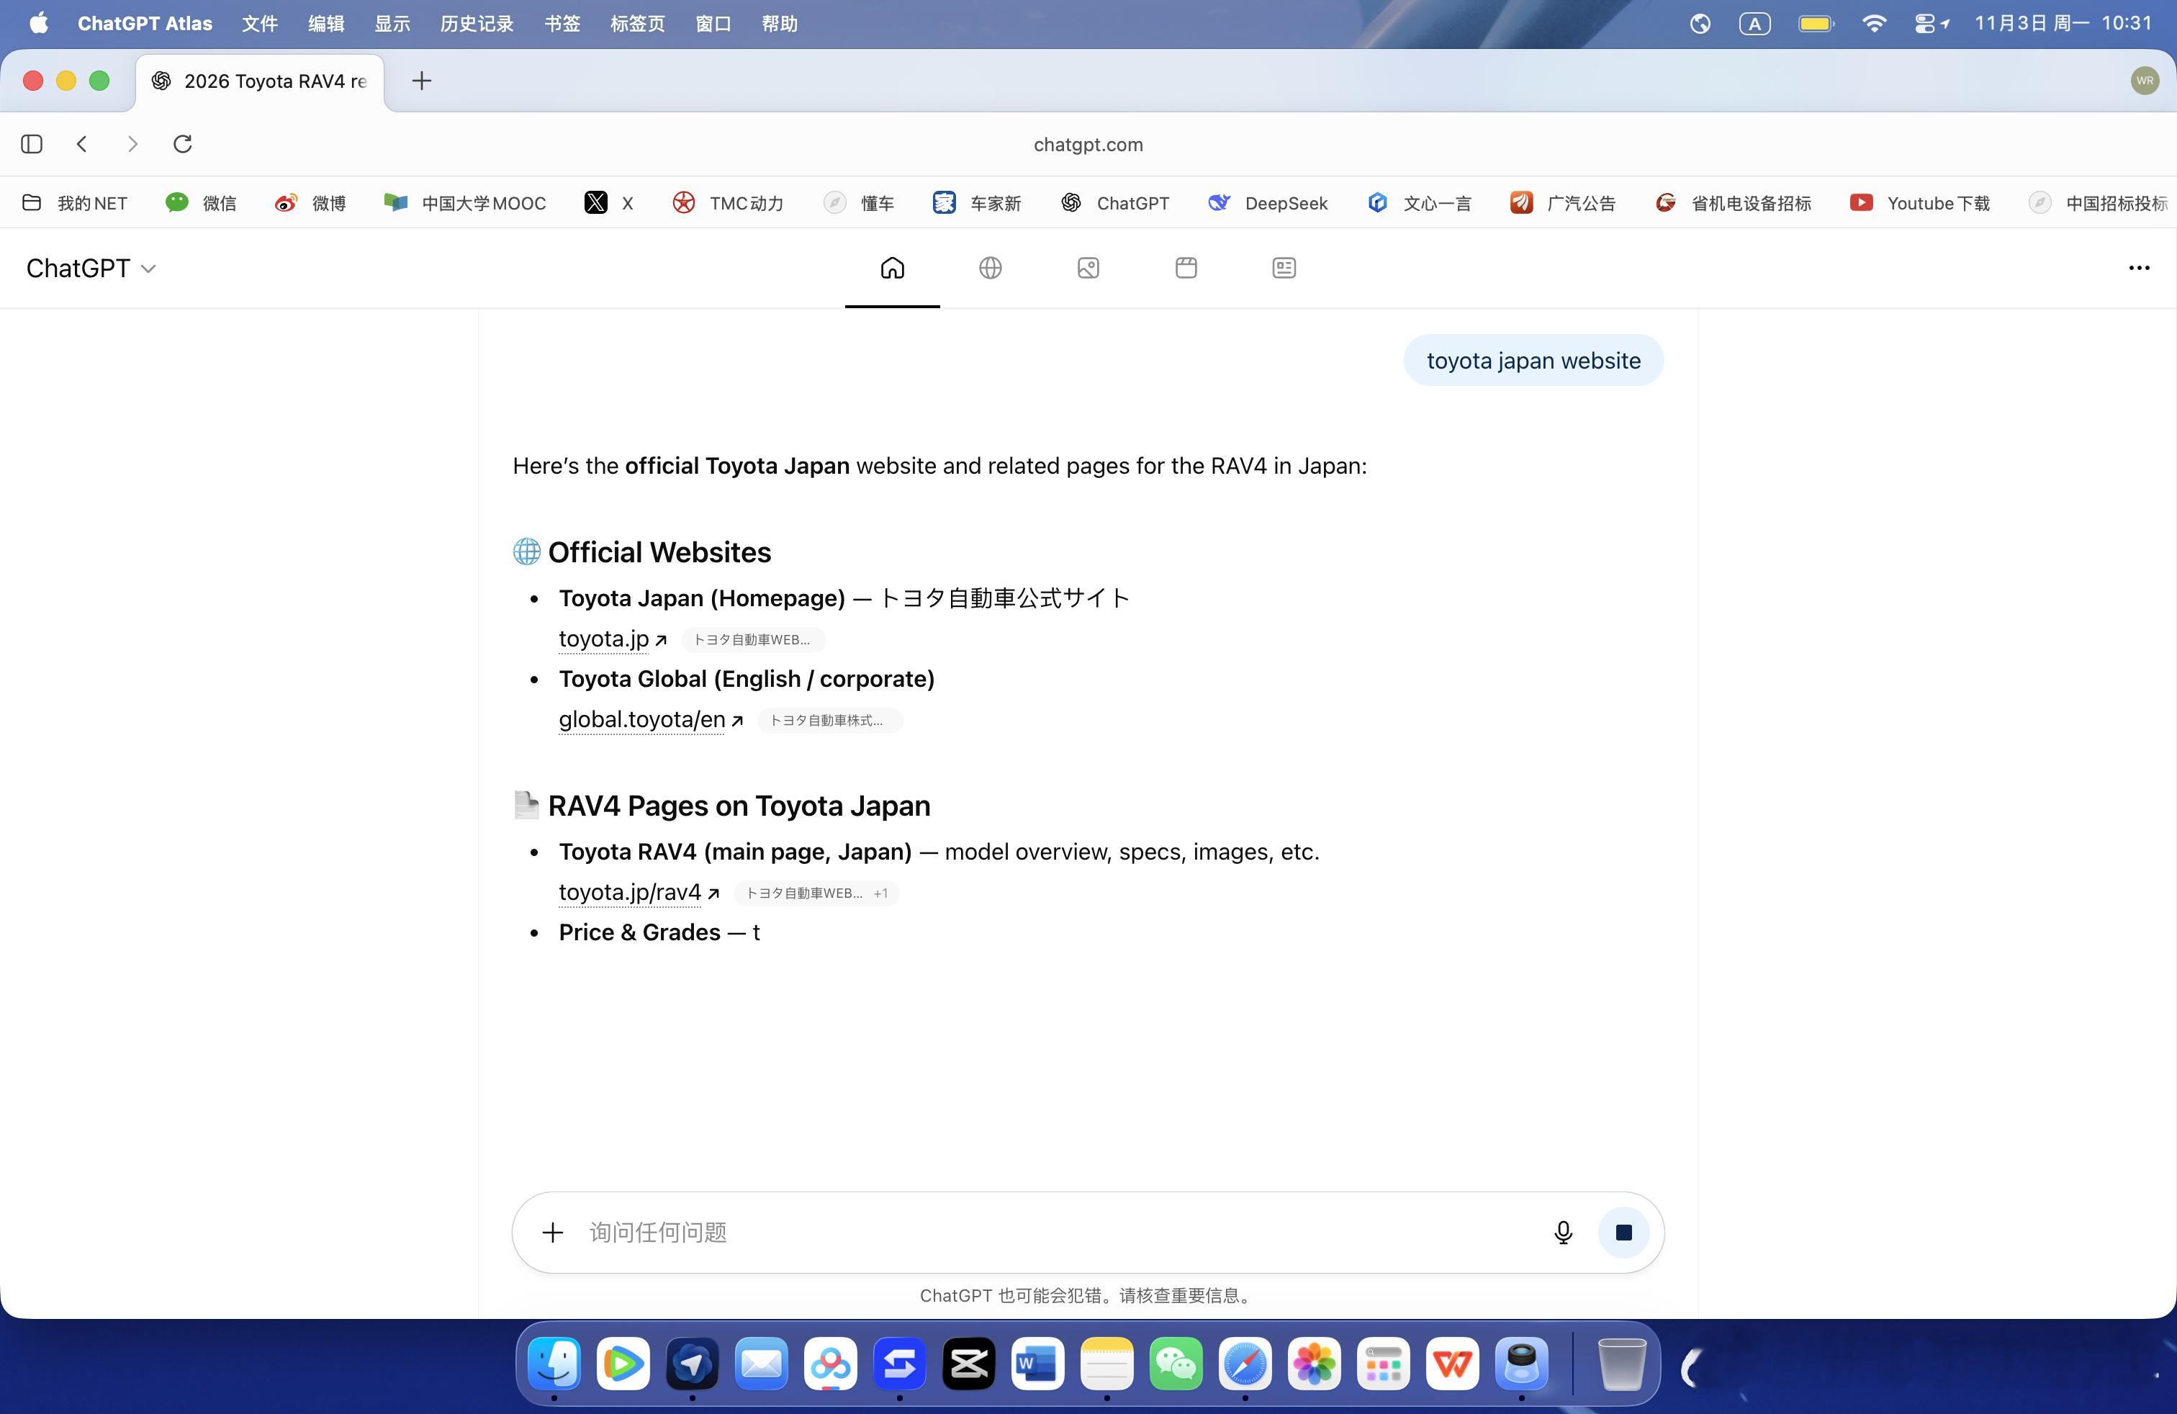Click the toyota.jp source citation chip
Image resolution: width=2177 pixels, height=1414 pixels.
click(x=752, y=639)
